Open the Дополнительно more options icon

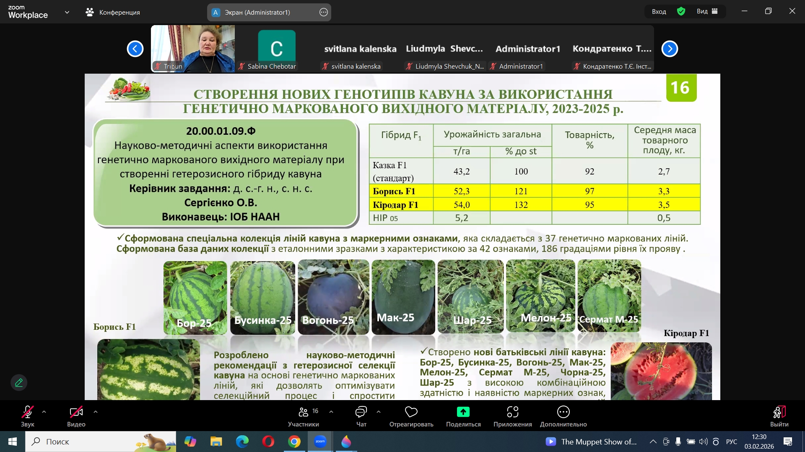563,412
